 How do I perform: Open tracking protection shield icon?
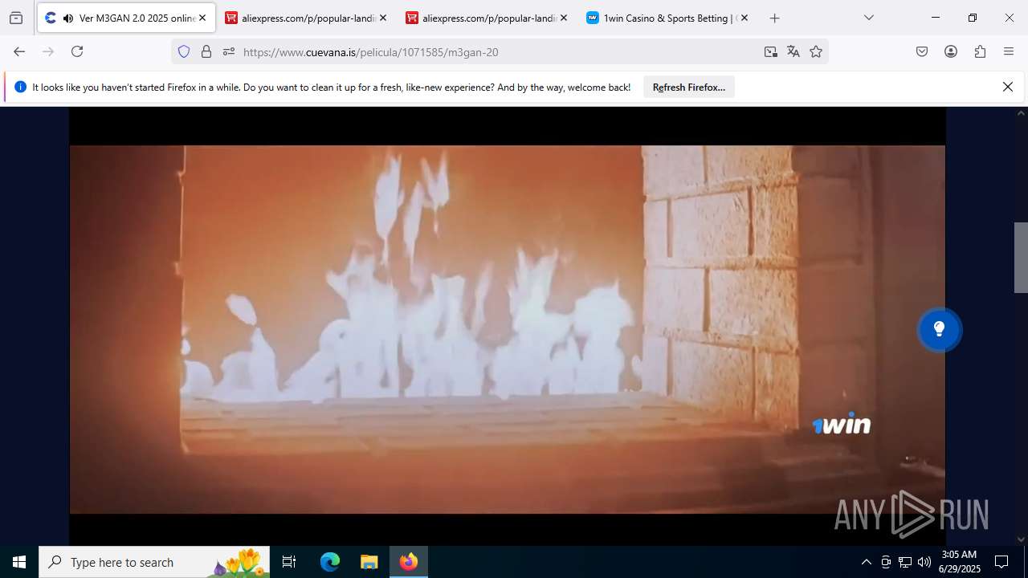(184, 51)
